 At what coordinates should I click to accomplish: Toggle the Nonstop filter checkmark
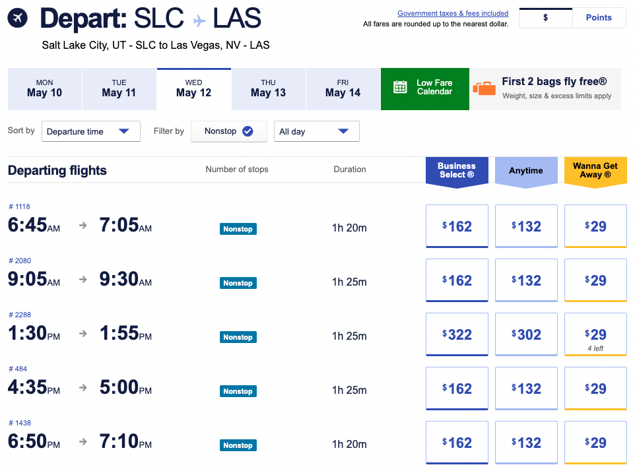pos(248,131)
